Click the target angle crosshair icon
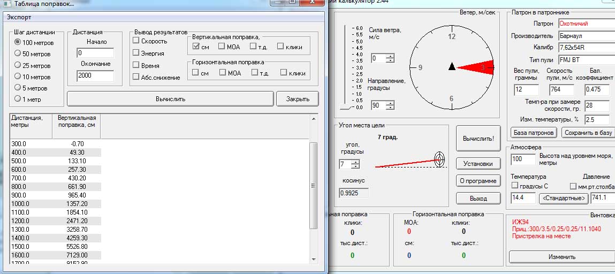The image size is (615, 274). (x=439, y=158)
